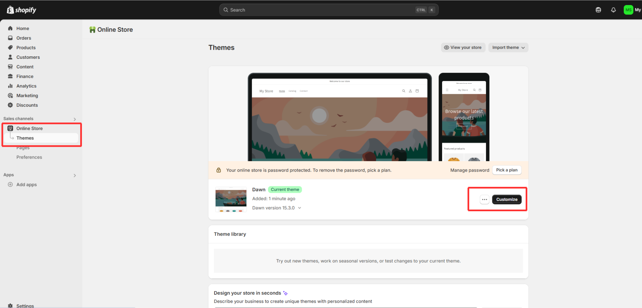
Task: Open the Preferences page in the sidebar
Action: [29, 157]
